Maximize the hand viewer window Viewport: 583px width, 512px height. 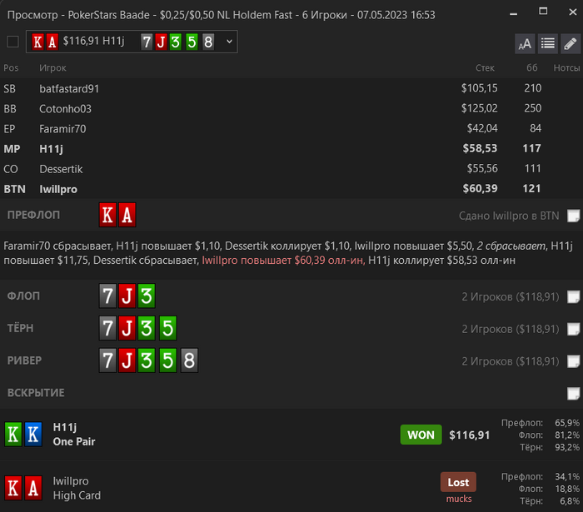click(x=543, y=12)
